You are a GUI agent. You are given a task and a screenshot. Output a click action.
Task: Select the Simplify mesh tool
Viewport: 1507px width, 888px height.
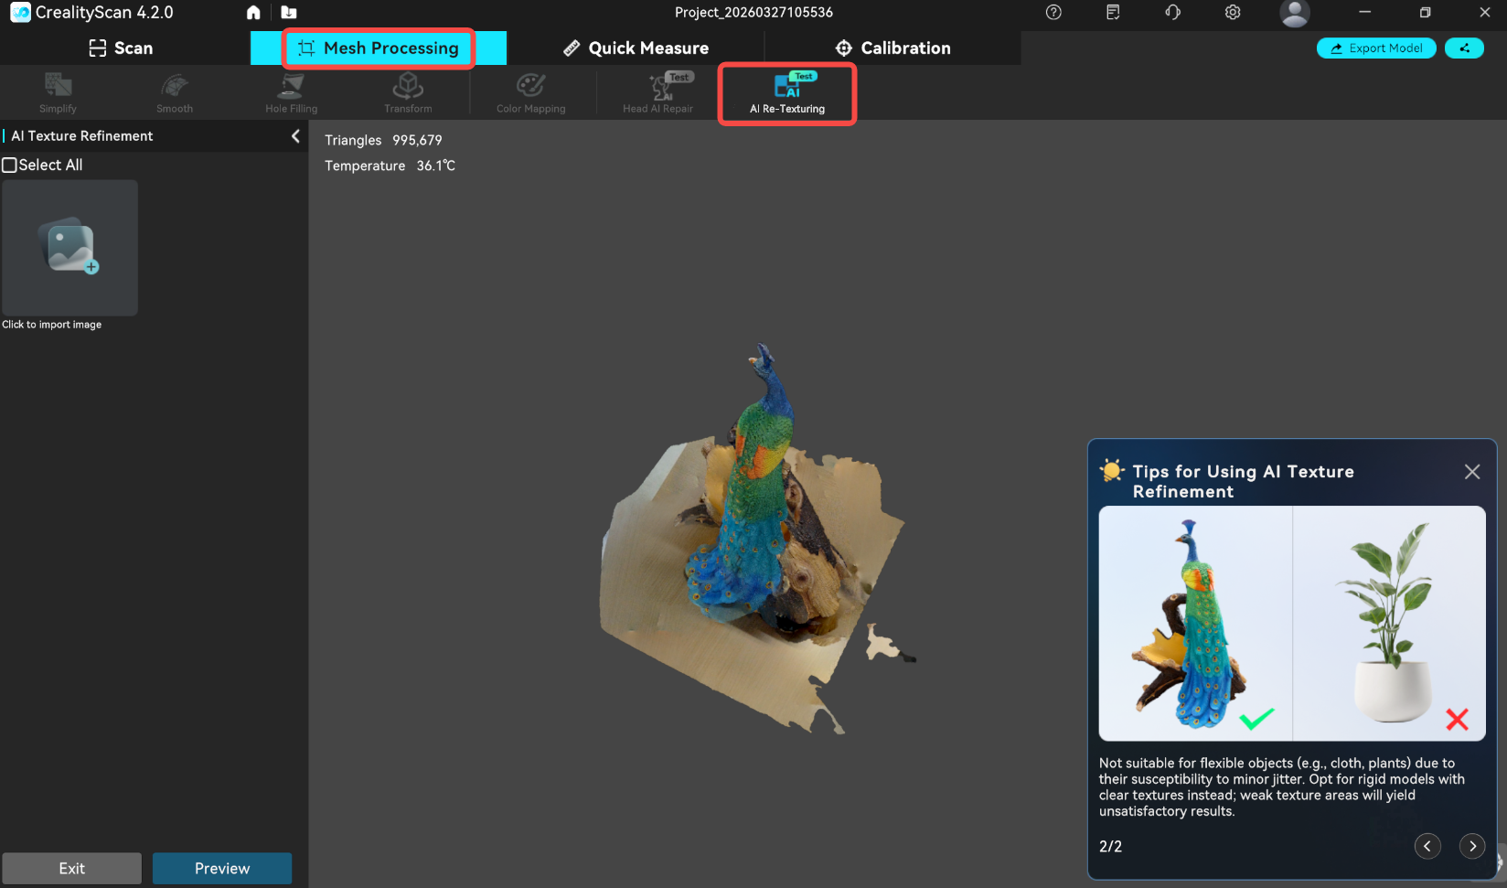pos(58,92)
